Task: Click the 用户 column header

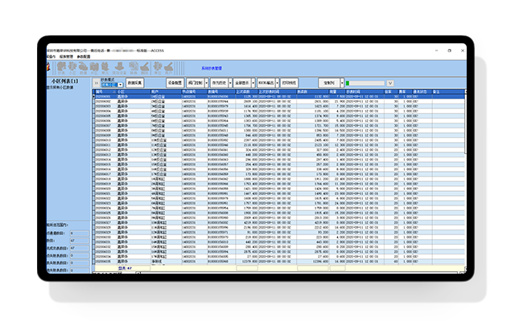Action: [166, 91]
